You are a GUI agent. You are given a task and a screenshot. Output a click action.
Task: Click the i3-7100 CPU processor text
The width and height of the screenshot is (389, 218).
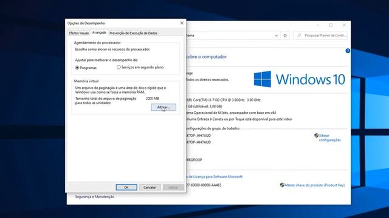223,100
